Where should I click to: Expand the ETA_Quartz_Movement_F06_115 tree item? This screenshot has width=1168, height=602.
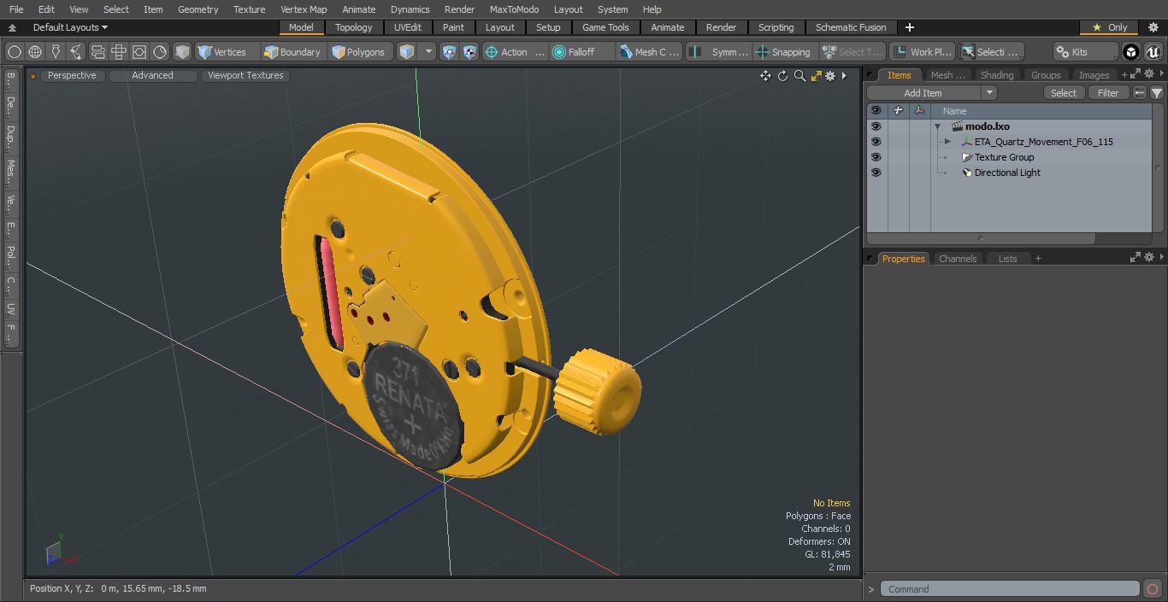(x=947, y=142)
